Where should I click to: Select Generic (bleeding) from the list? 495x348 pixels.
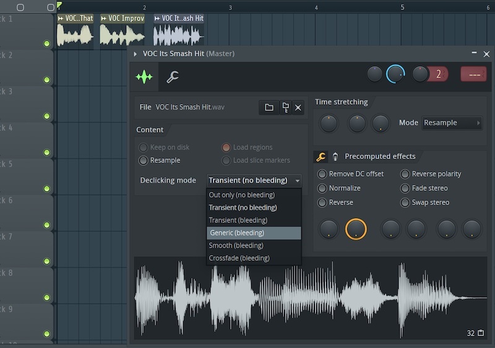pyautogui.click(x=254, y=233)
